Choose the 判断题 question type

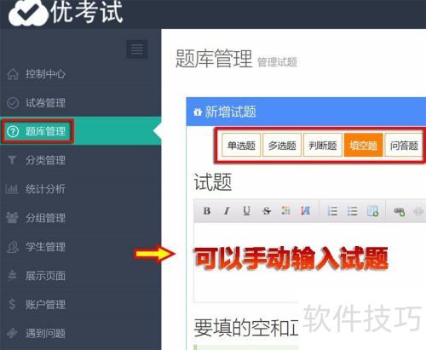(323, 146)
